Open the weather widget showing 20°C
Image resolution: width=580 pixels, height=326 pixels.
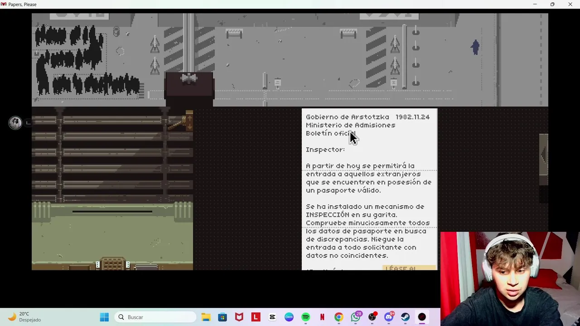(x=25, y=317)
